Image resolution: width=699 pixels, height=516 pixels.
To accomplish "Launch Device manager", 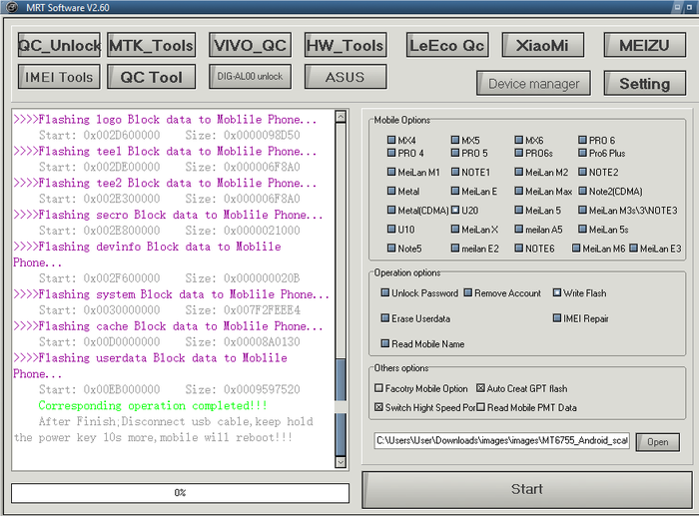I will coord(533,84).
